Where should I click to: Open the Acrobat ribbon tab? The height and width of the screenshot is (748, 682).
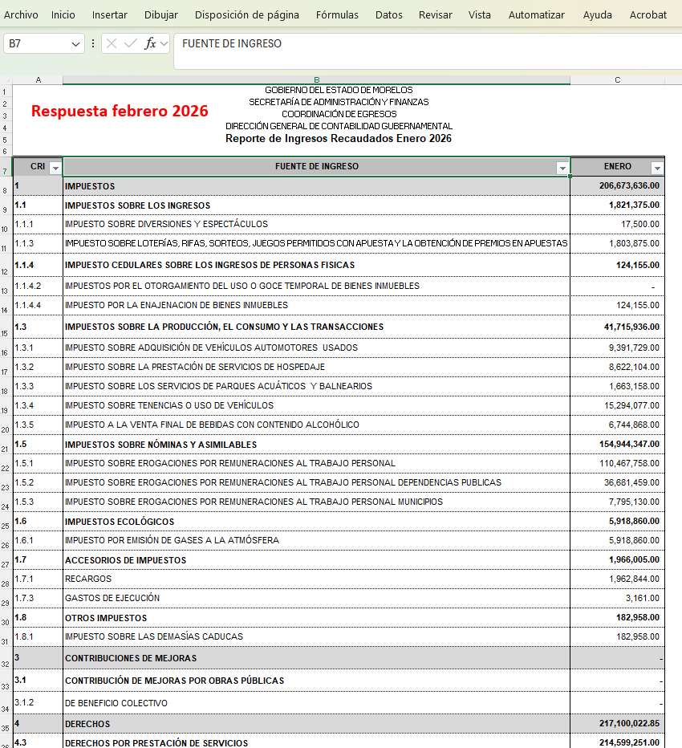click(647, 14)
